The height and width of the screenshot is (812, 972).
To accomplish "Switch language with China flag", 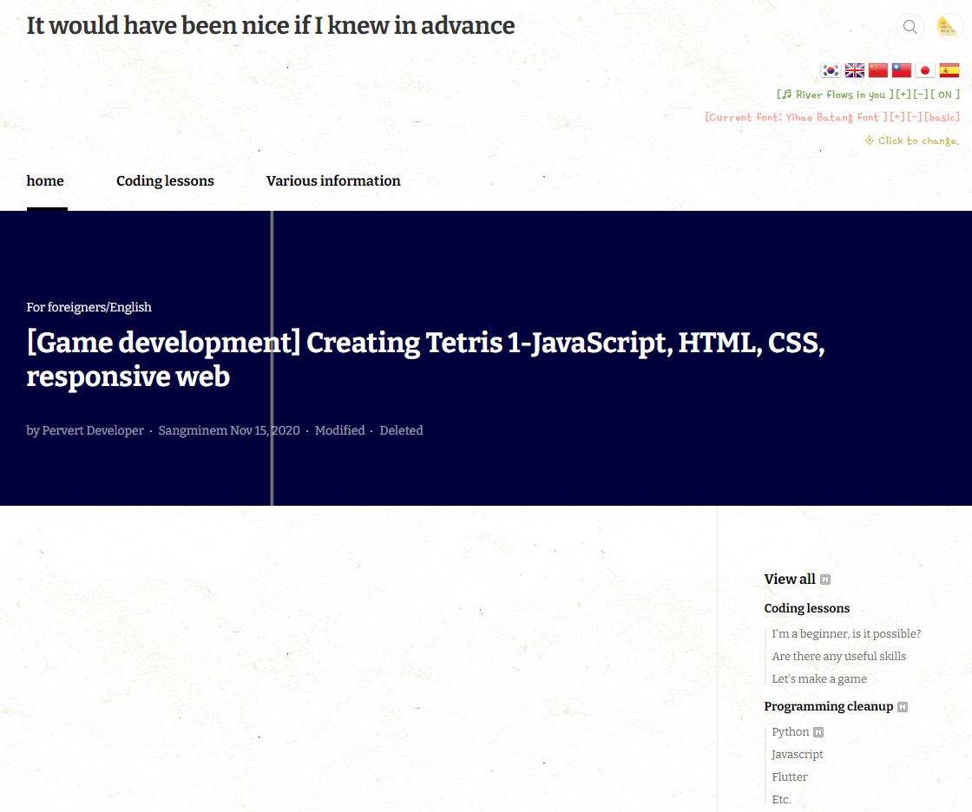I will (x=877, y=70).
